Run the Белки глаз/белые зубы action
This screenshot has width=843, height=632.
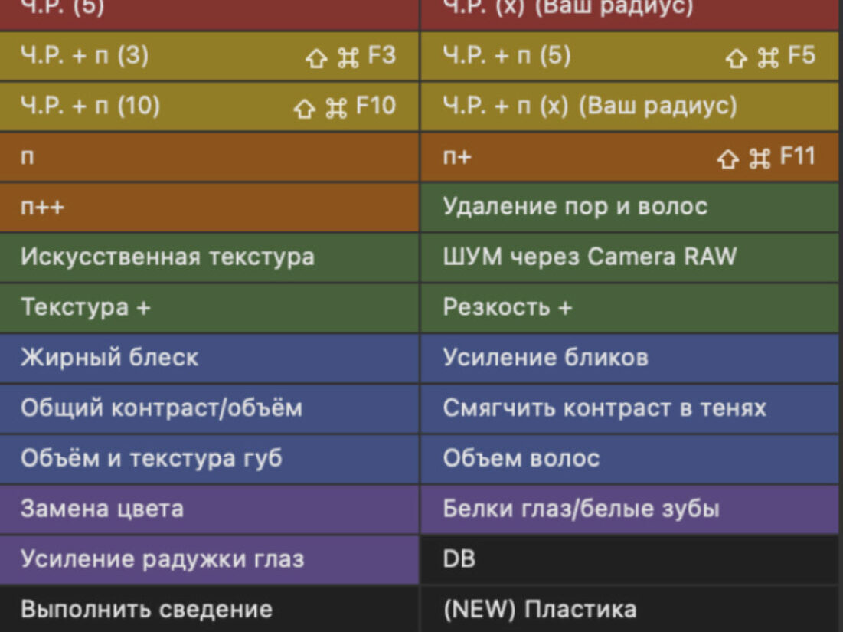629,509
